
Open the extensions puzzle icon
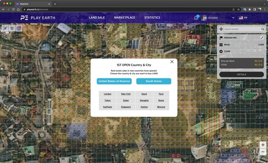tap(250, 9)
